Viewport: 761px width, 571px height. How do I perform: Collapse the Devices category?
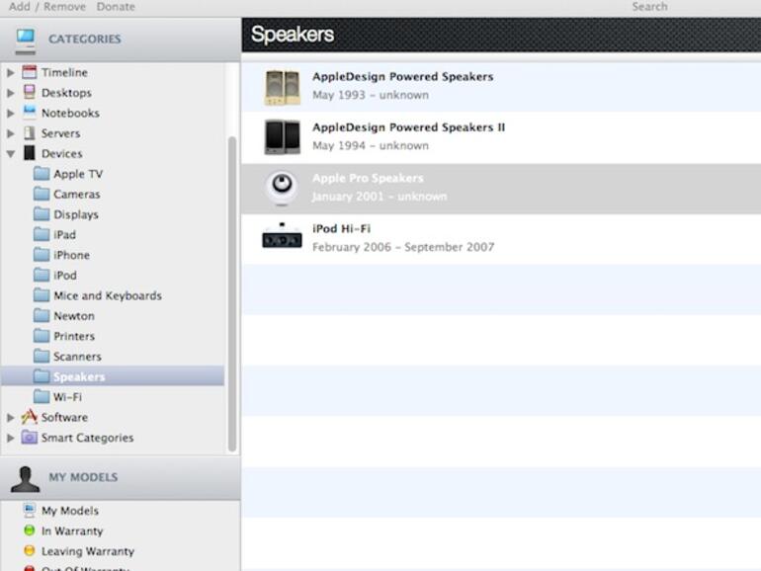point(11,154)
